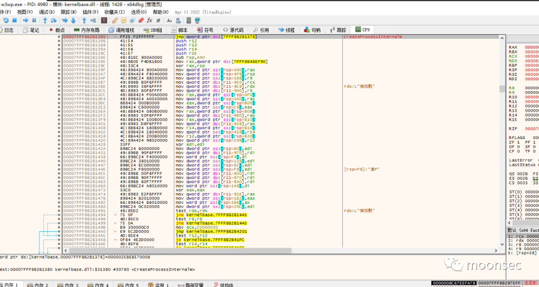539x287 pixels.
Task: Click the RFLAGS label in registers
Action: 517,138
